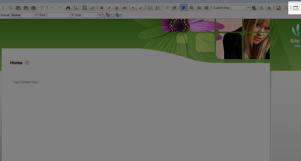
Task: Open the text color picker
Action: coord(109,15)
